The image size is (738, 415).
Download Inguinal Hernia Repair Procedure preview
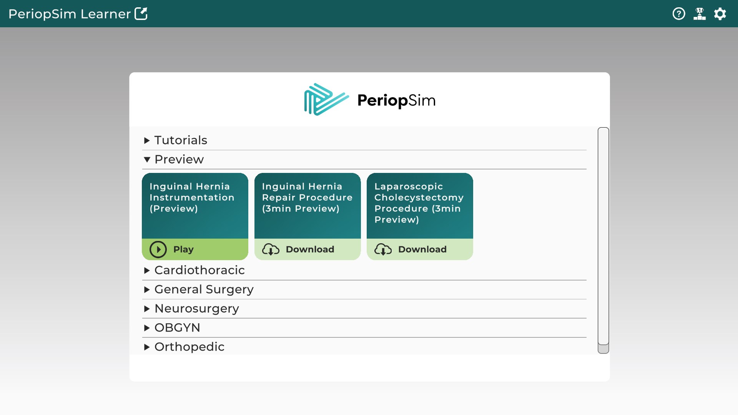[309, 249]
